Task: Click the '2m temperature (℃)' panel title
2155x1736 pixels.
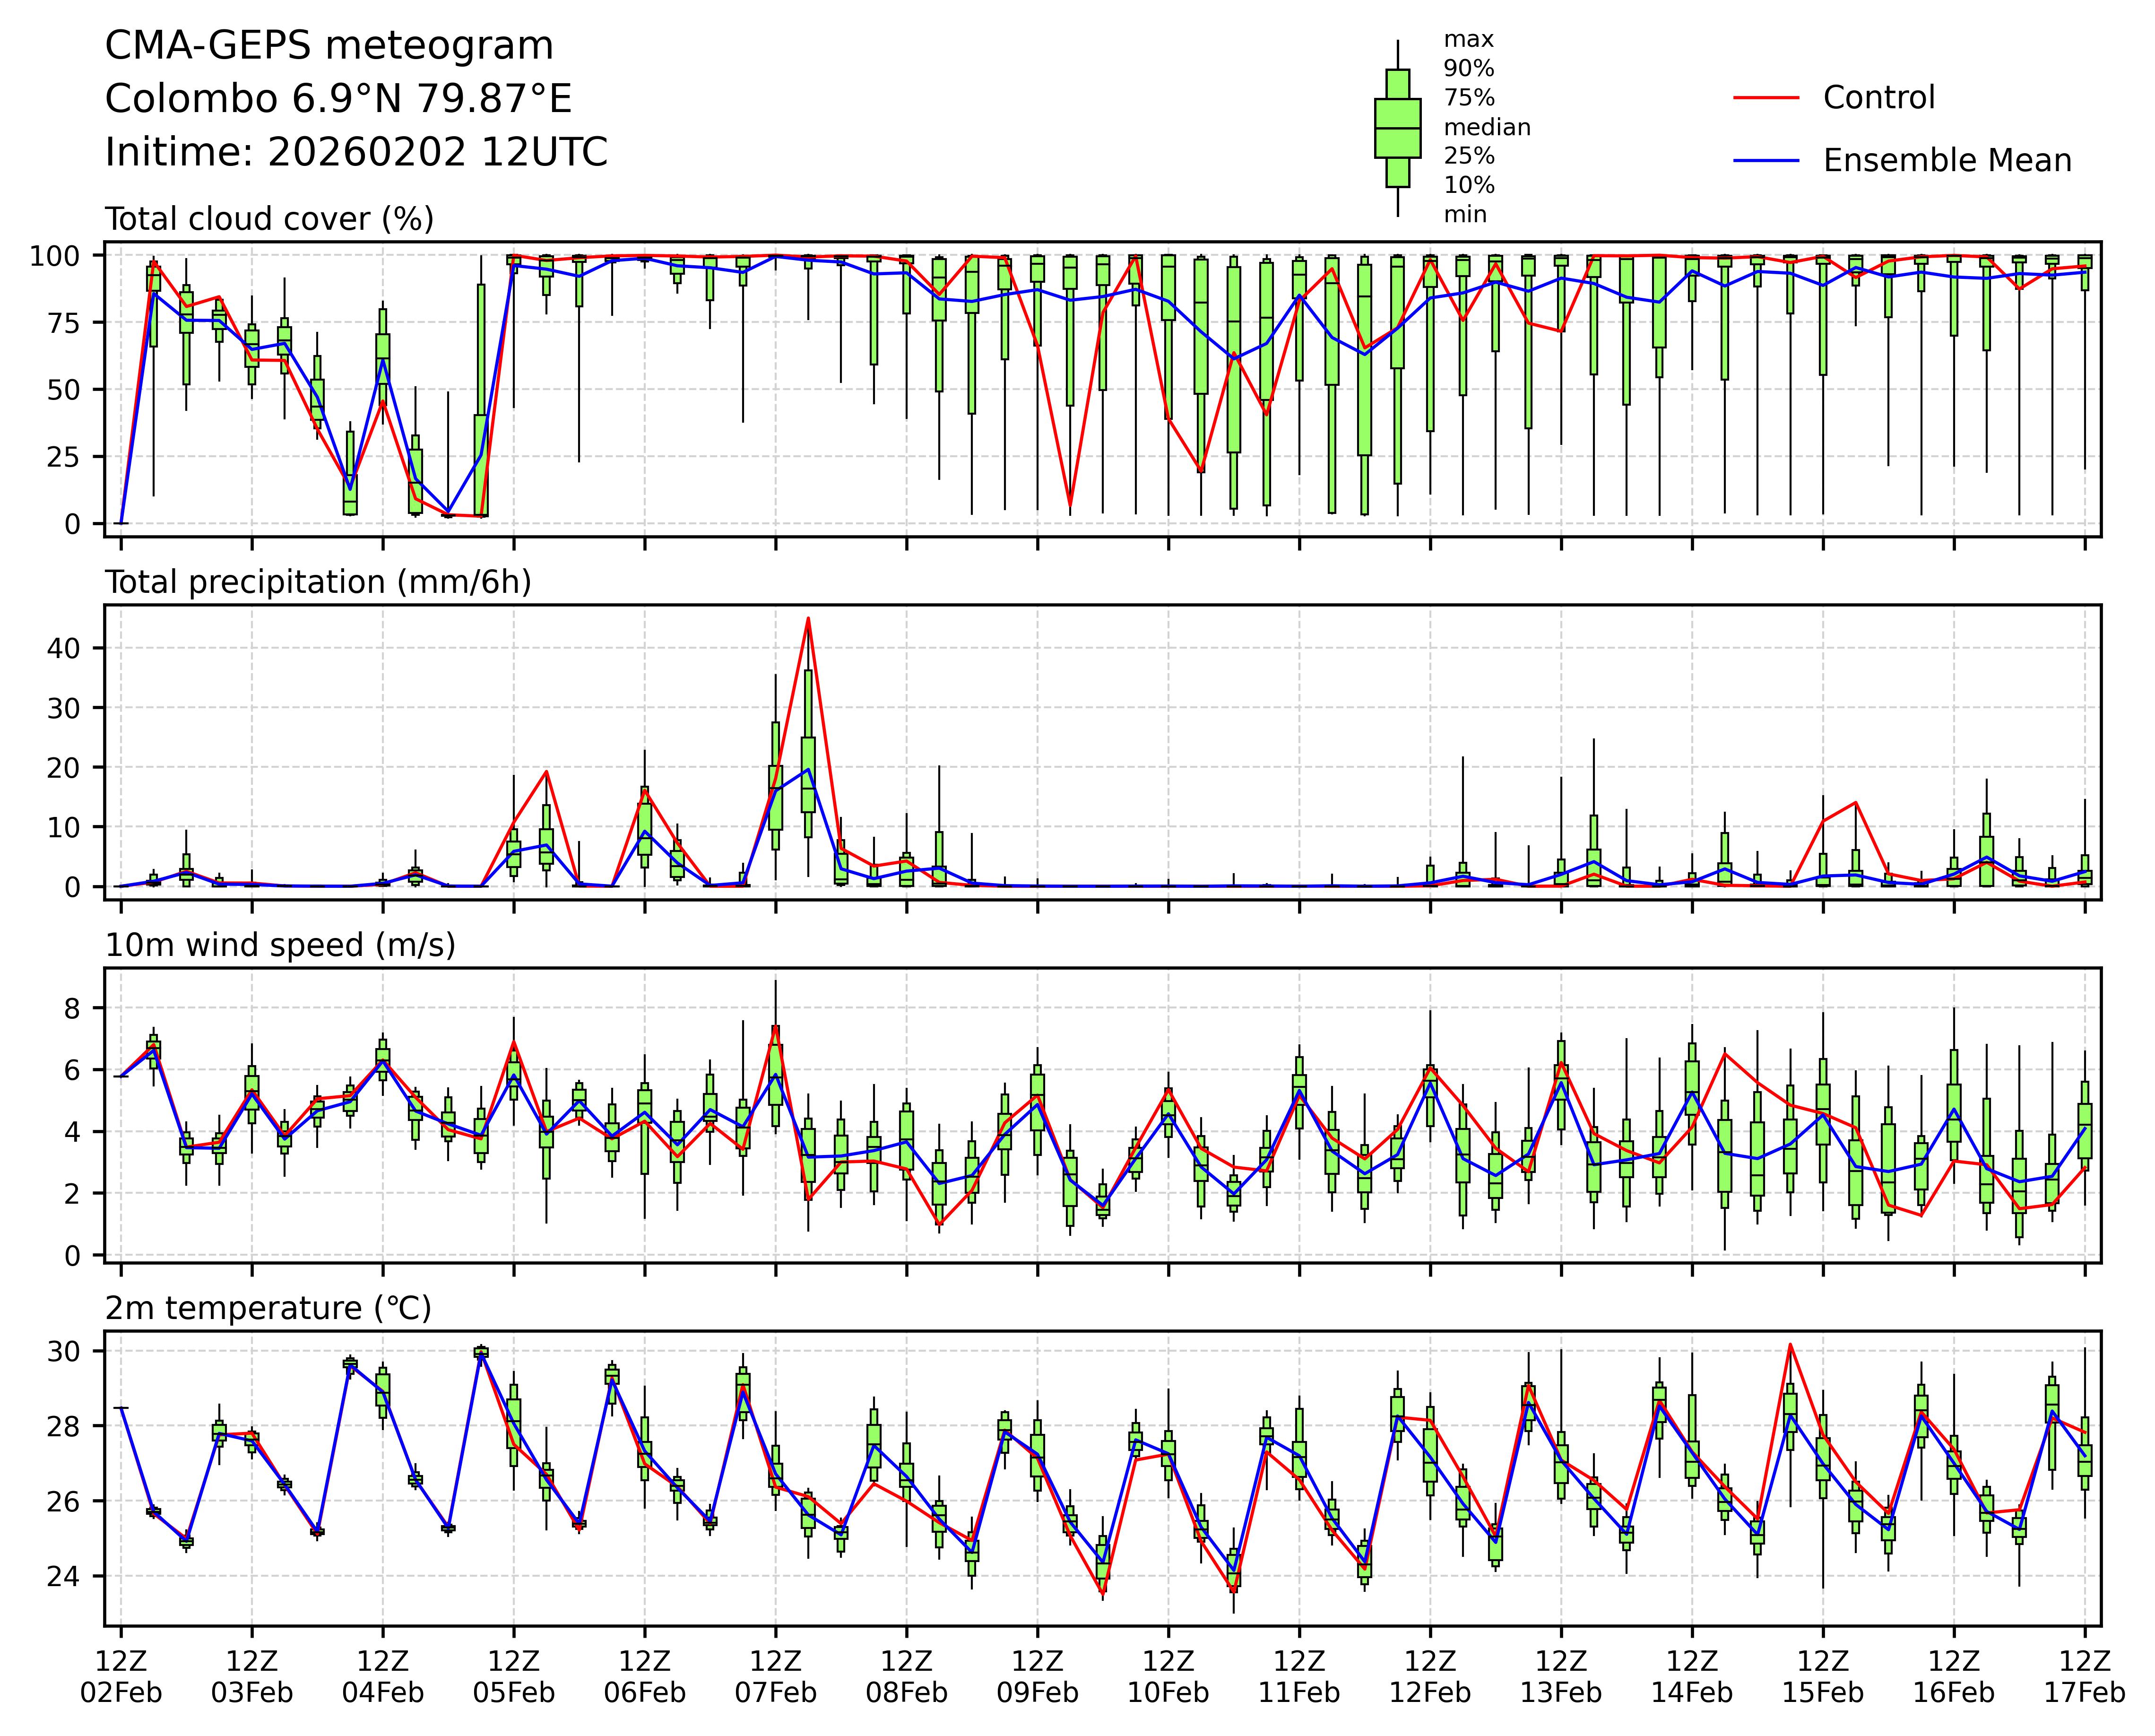Action: tap(268, 1308)
